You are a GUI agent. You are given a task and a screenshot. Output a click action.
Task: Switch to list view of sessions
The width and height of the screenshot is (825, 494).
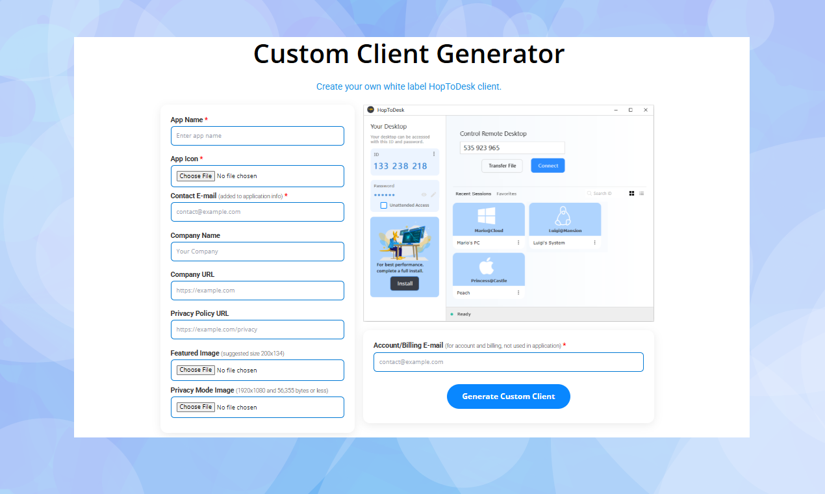coord(642,193)
